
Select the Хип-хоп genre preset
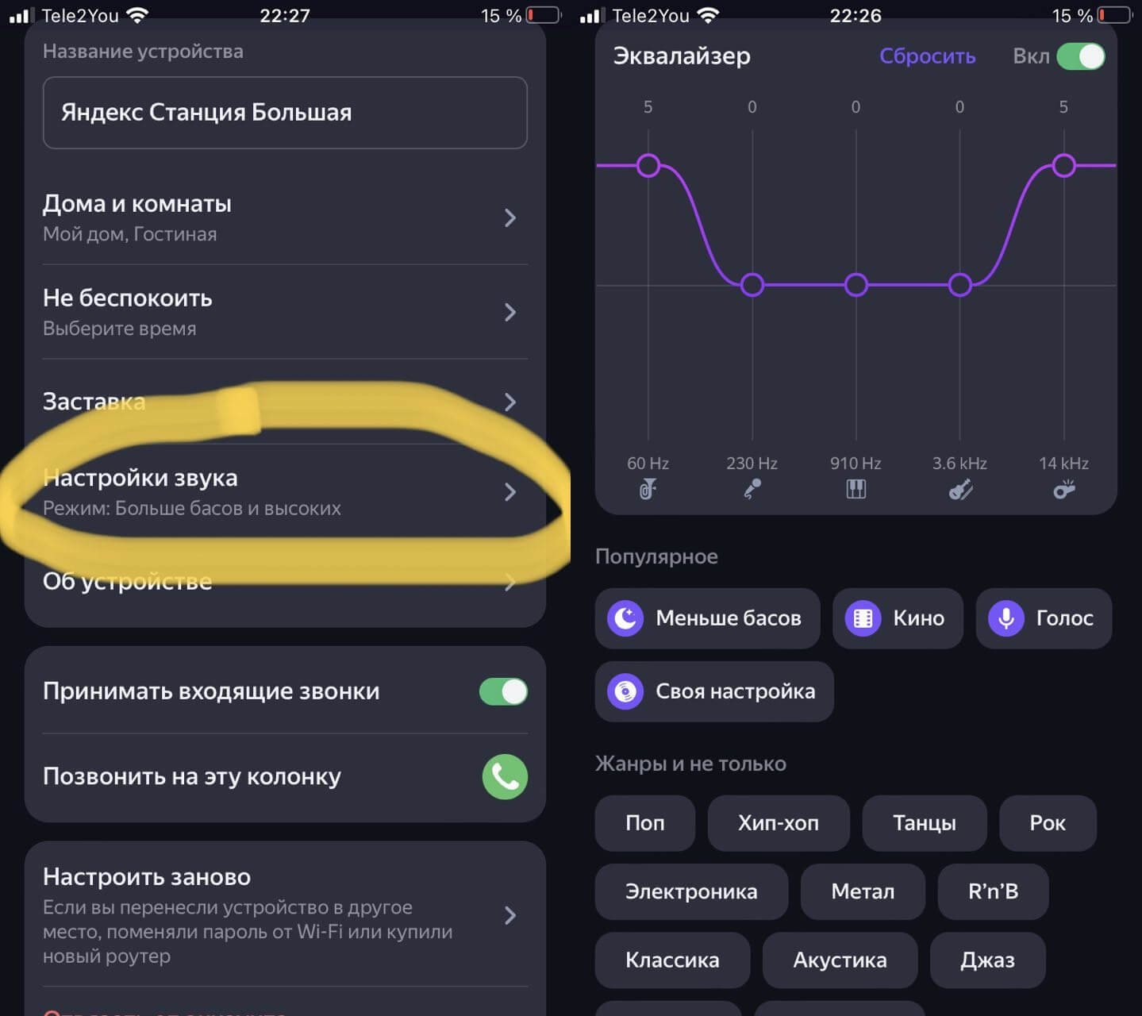[x=779, y=823]
